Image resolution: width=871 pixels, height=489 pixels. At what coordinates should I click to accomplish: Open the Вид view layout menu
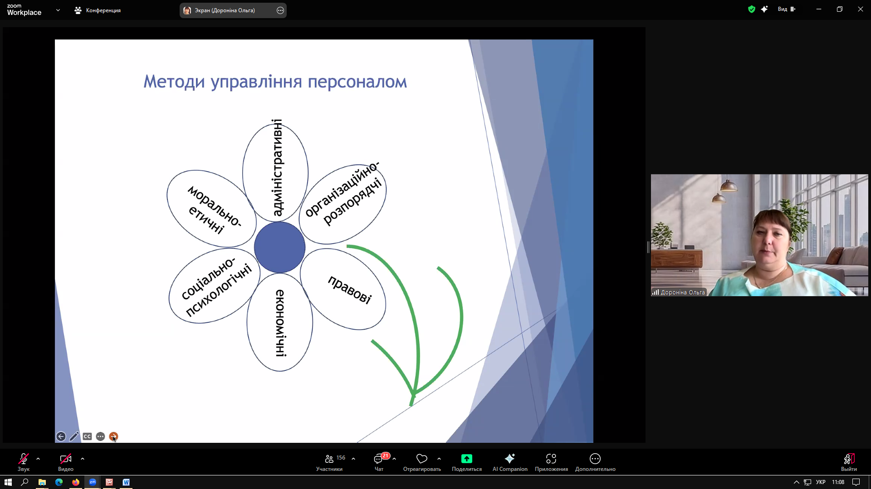pos(787,9)
